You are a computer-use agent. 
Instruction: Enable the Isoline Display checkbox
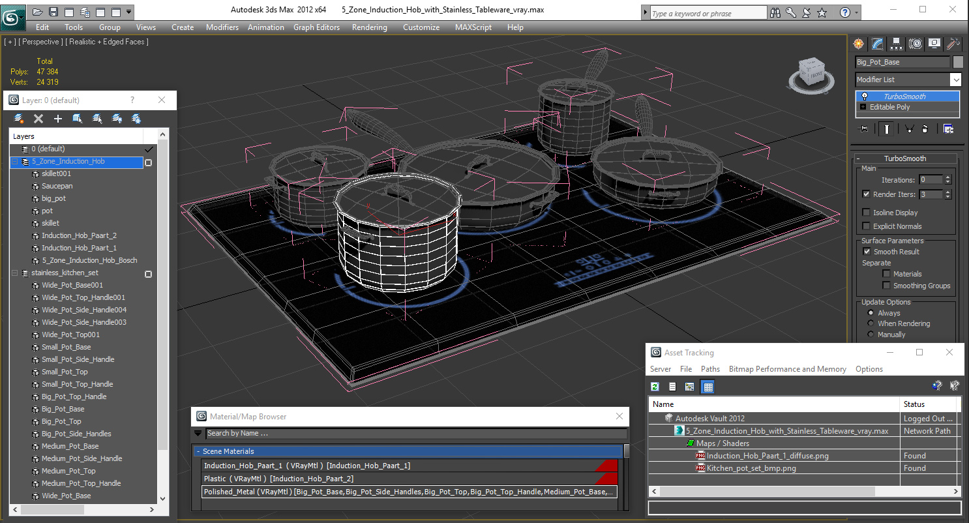866,213
